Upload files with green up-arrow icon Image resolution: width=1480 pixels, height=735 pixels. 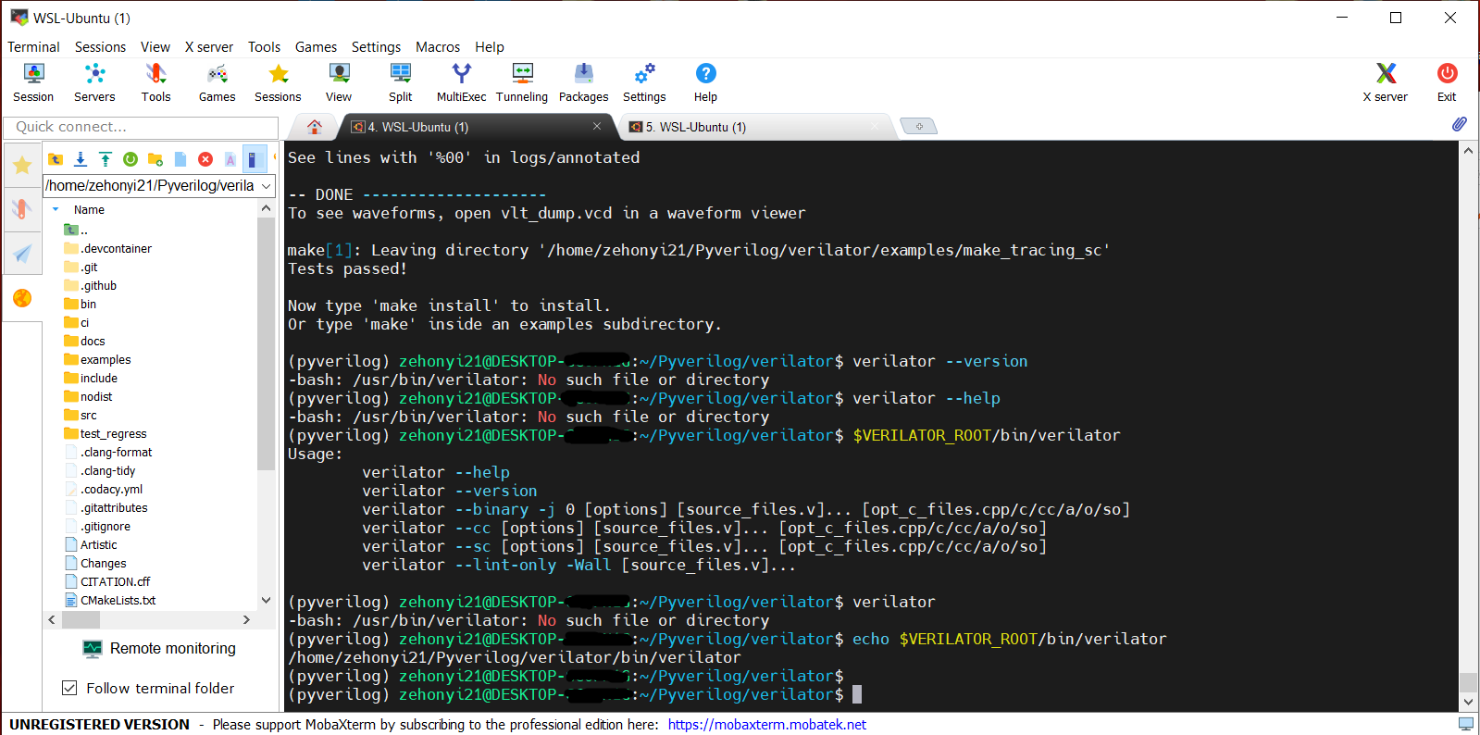point(106,159)
